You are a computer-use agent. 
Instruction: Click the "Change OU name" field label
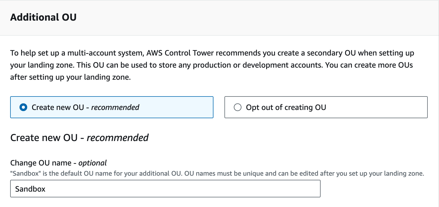tap(41, 163)
